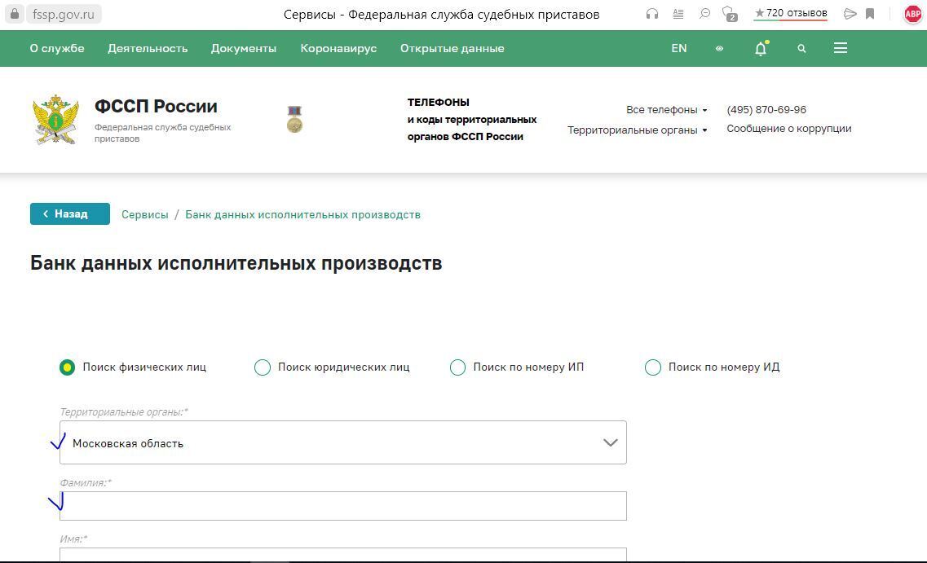Click the search magnifier icon in green bar

[801, 49]
